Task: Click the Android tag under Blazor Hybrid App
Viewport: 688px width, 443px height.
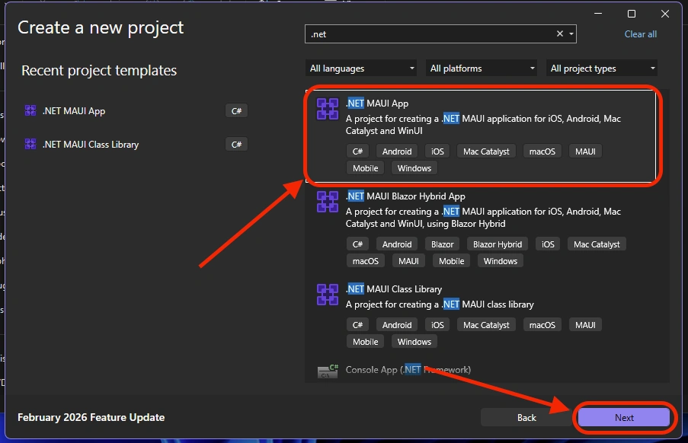Action: pos(397,244)
